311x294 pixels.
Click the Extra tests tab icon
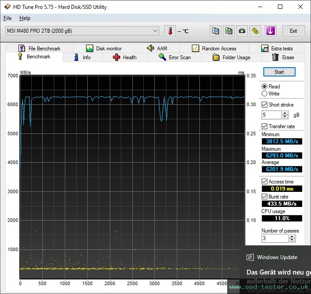[265, 48]
